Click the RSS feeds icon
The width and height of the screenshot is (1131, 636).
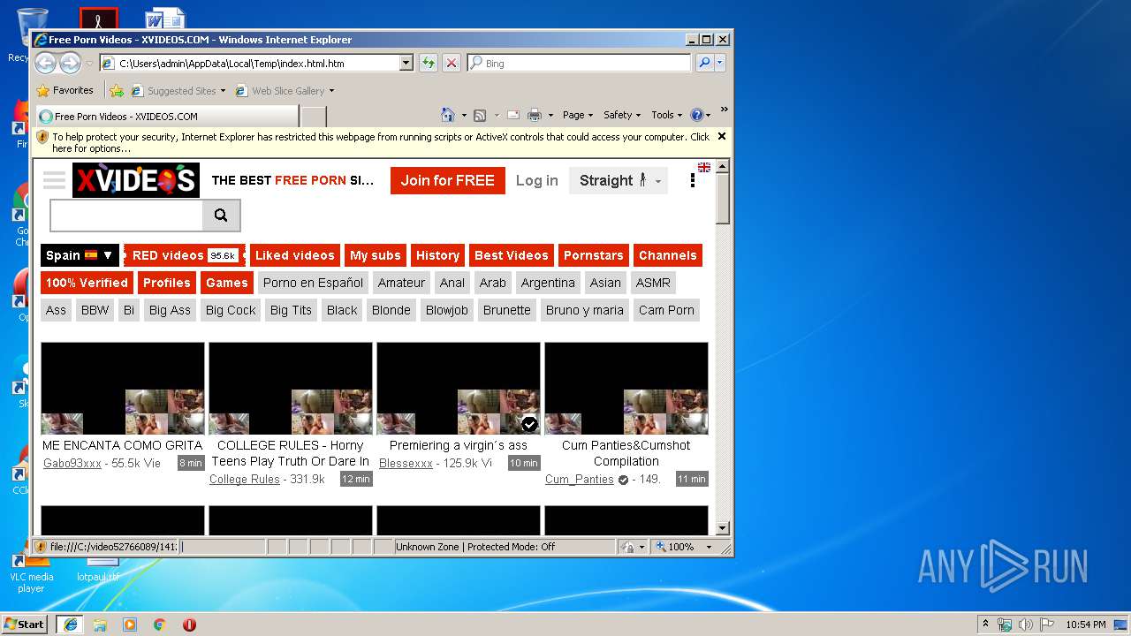tap(480, 115)
